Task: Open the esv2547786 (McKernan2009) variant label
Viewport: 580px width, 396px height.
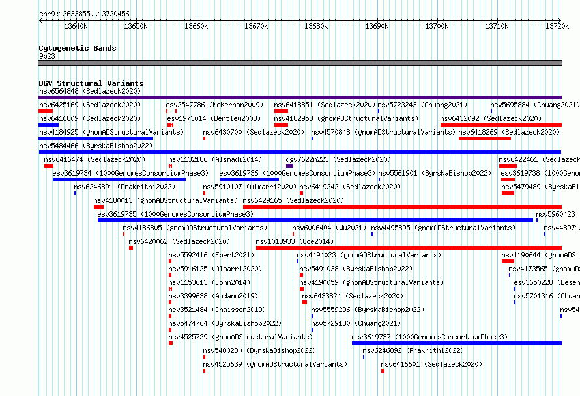Action: click(214, 105)
